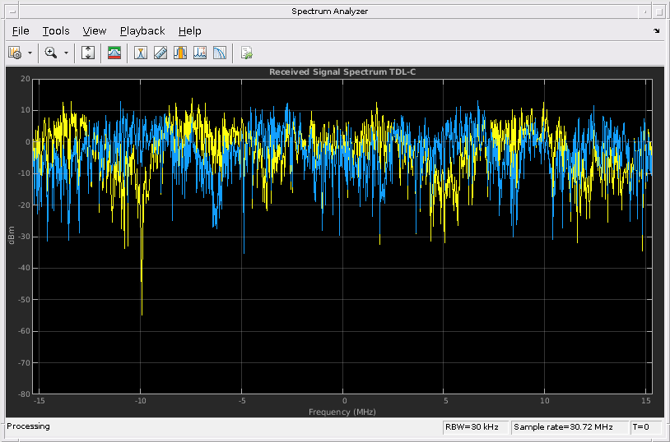Toggle the Cursor Measurements hourglass button
Screen dimensions: 670x442
pos(141,53)
